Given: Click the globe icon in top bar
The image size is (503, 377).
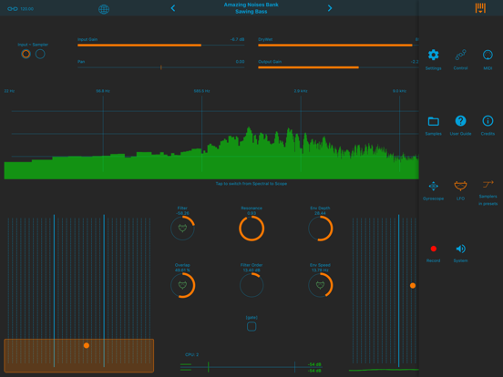Looking at the screenshot, I should click(104, 9).
